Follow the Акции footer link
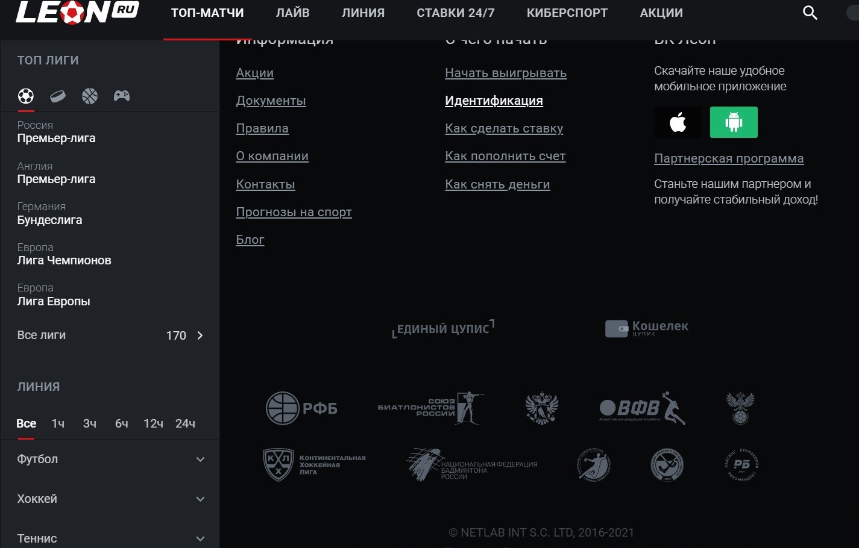 [255, 73]
